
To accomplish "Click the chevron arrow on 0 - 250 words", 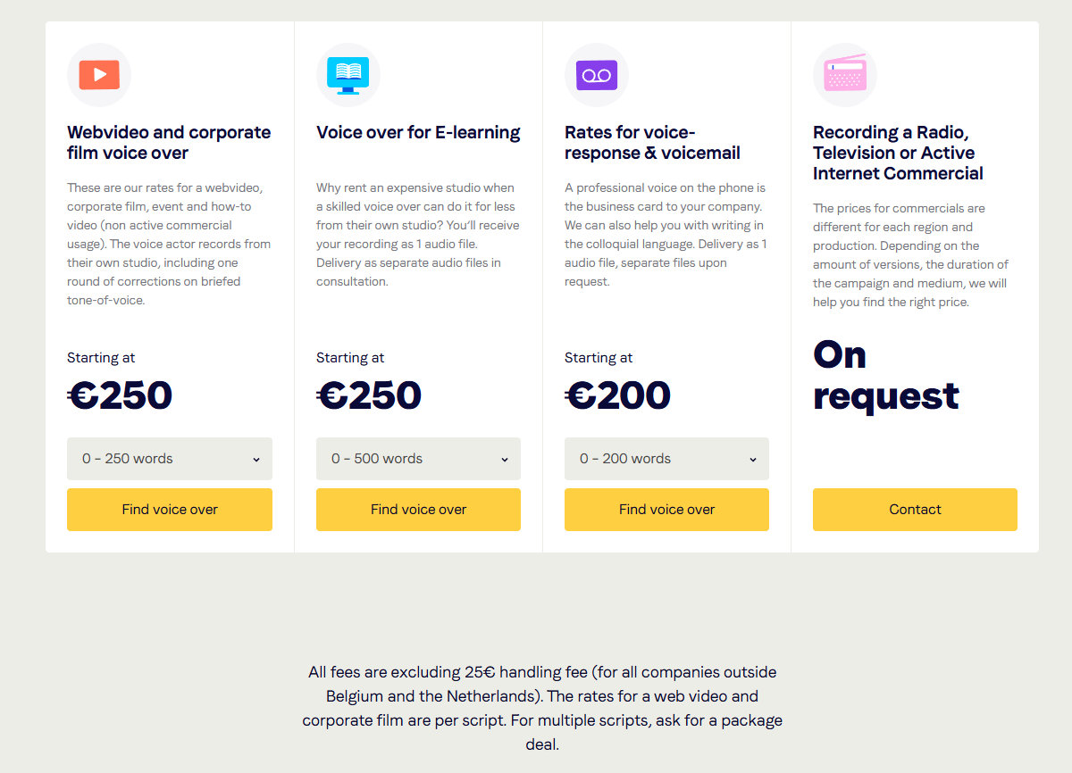I will tap(256, 460).
